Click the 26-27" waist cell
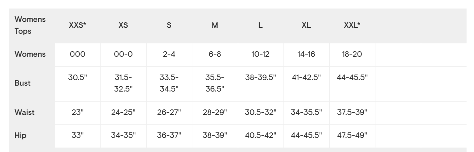Viewport: 474px width, 152px height. 169,113
